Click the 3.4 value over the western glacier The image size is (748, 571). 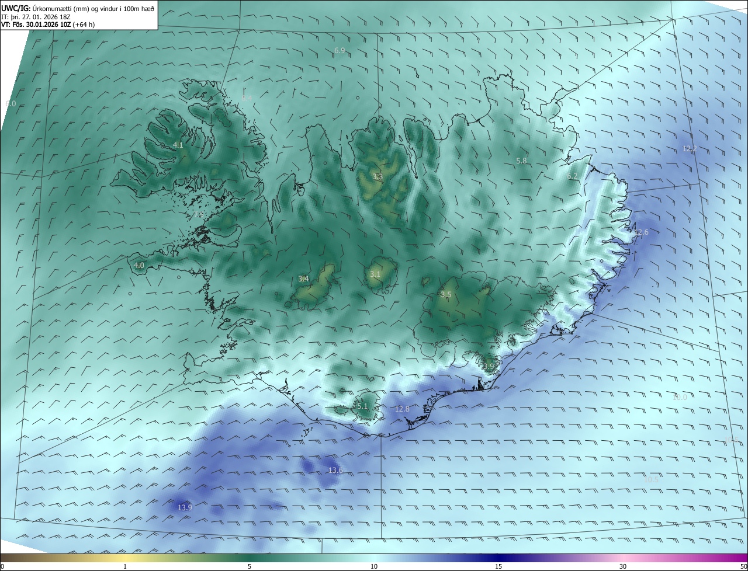(x=303, y=279)
